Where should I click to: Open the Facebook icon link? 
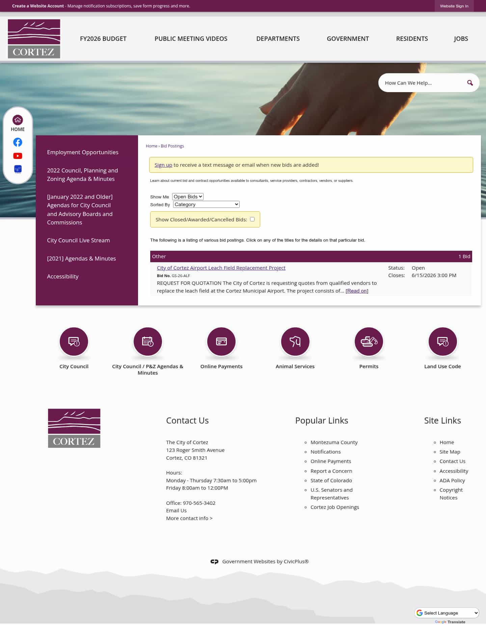[x=18, y=142]
